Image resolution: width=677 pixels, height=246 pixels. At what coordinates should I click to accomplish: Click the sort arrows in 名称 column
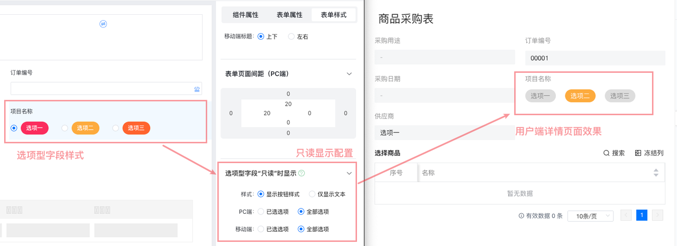point(656,173)
